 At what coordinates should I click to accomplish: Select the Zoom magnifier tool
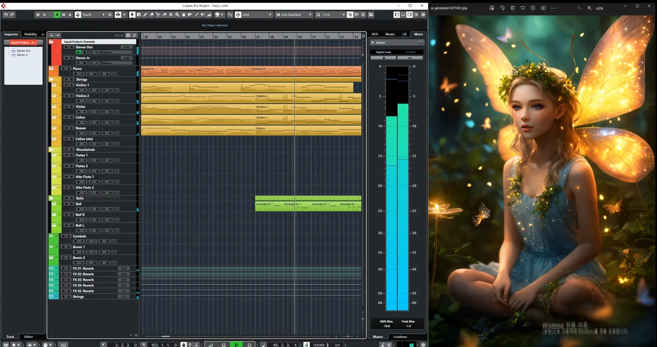(177, 15)
